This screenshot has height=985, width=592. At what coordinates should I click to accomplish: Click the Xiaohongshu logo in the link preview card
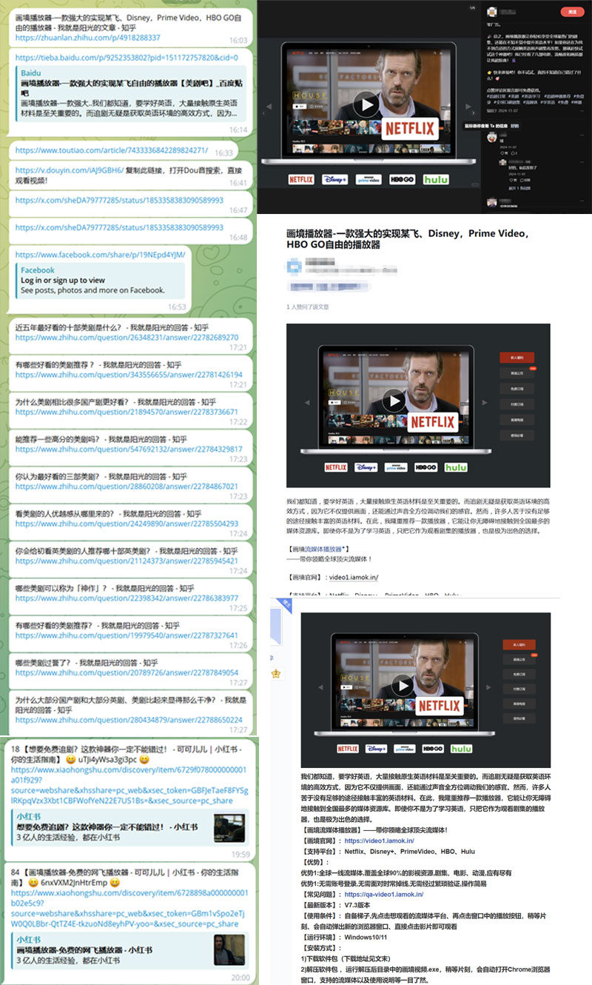pyautogui.click(x=27, y=816)
